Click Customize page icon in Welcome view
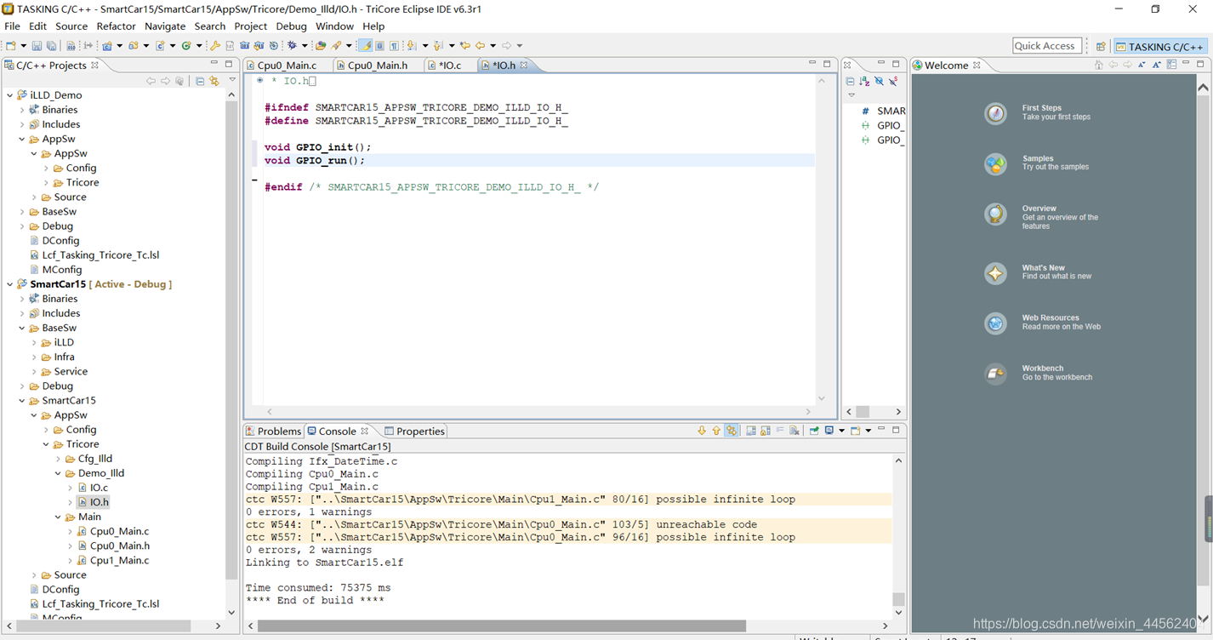Viewport: 1213px width, 640px height. click(x=1171, y=65)
